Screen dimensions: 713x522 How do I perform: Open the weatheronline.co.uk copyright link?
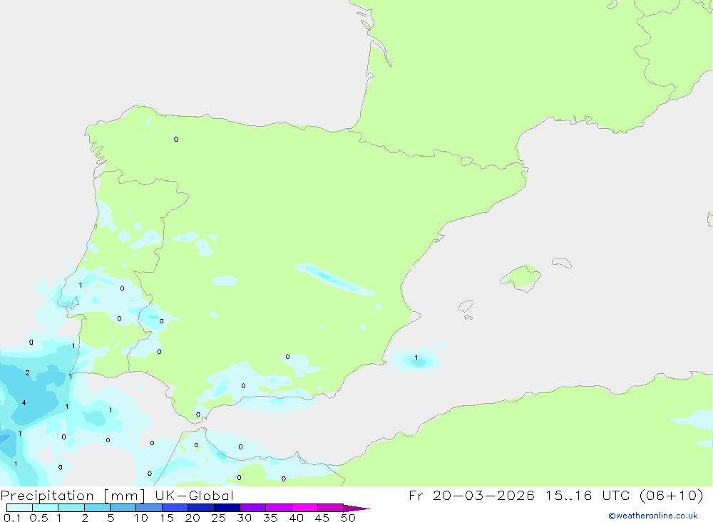click(653, 516)
